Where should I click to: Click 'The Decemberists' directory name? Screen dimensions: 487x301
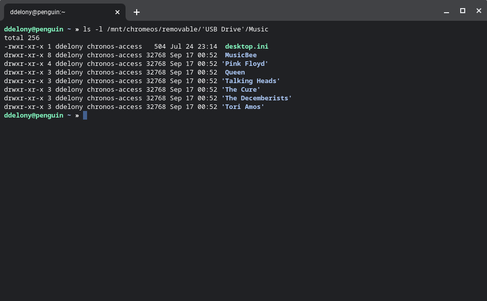pos(256,98)
